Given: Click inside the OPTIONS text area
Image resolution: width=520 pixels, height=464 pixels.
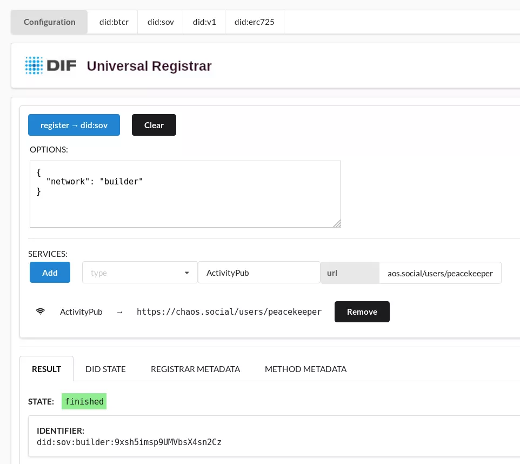Looking at the screenshot, I should coord(185,194).
